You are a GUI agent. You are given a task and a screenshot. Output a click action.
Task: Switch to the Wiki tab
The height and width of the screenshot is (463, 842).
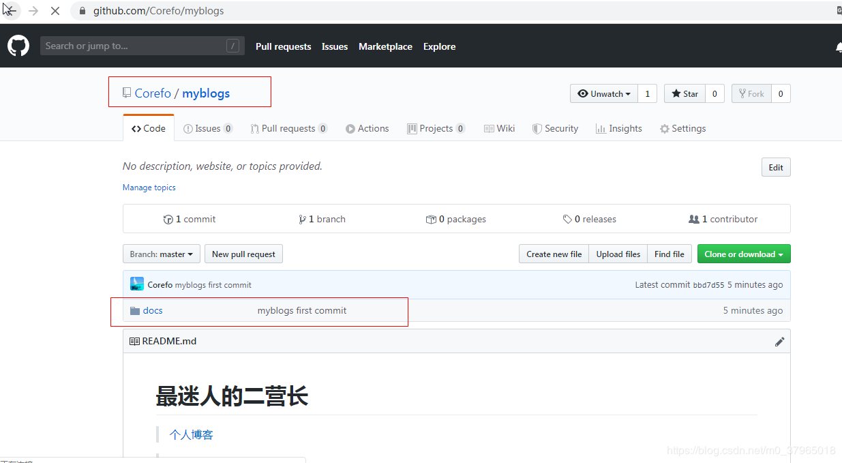pyautogui.click(x=500, y=128)
